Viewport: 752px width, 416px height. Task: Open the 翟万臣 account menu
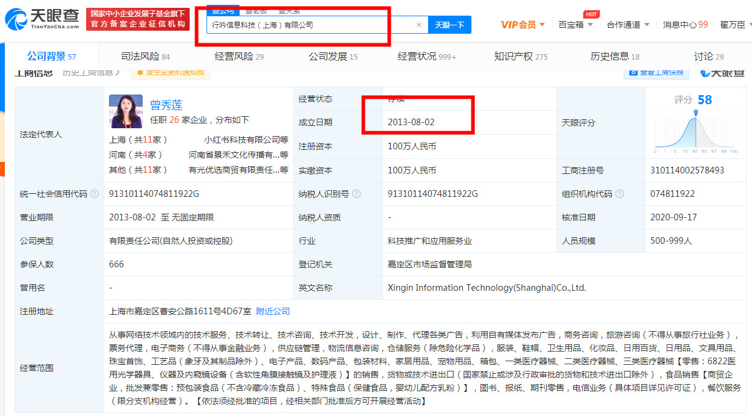pyautogui.click(x=735, y=25)
